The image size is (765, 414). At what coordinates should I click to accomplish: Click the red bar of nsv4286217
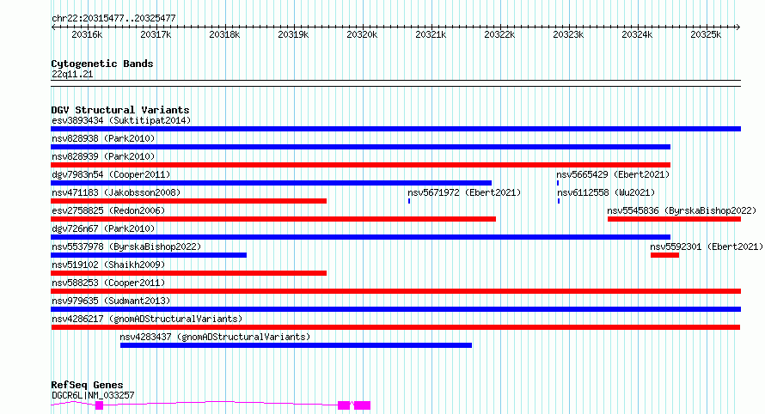point(395,327)
